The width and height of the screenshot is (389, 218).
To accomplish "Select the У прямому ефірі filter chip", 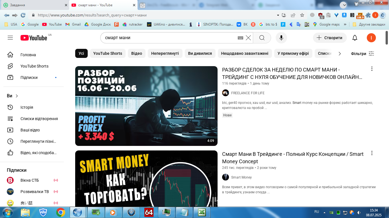I will pyautogui.click(x=293, y=53).
